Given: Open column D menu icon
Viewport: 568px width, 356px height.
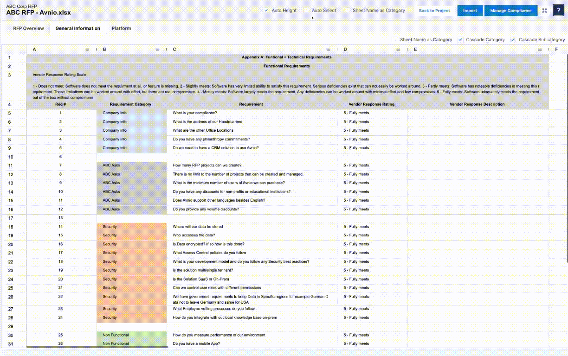Looking at the screenshot, I should 399,49.
